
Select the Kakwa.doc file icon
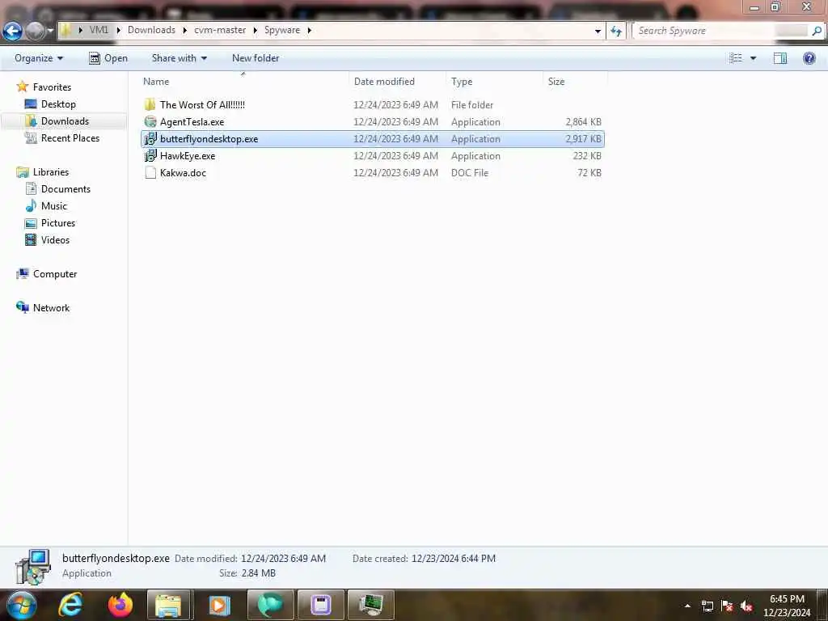(150, 173)
